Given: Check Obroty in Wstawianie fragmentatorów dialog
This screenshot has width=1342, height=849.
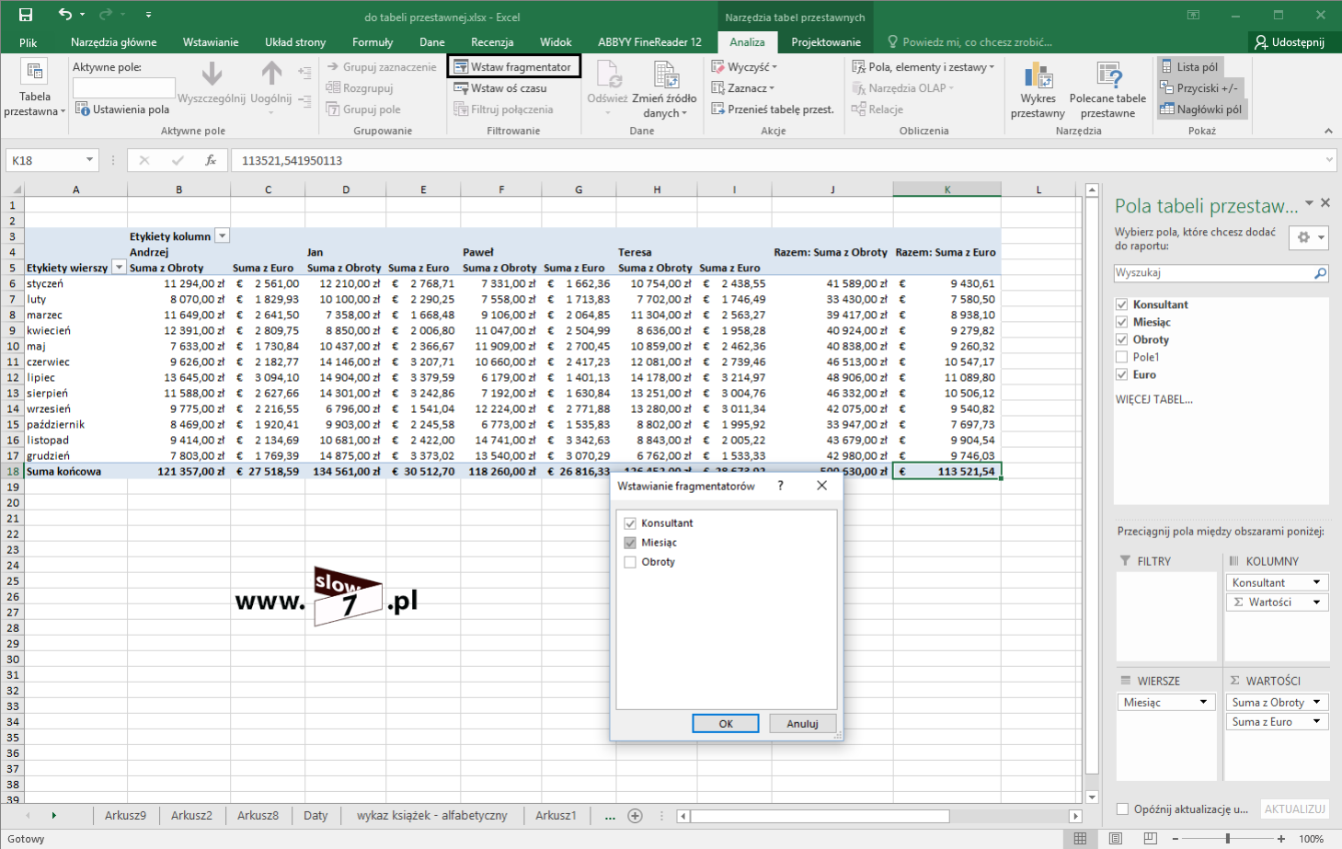Looking at the screenshot, I should click(x=630, y=562).
